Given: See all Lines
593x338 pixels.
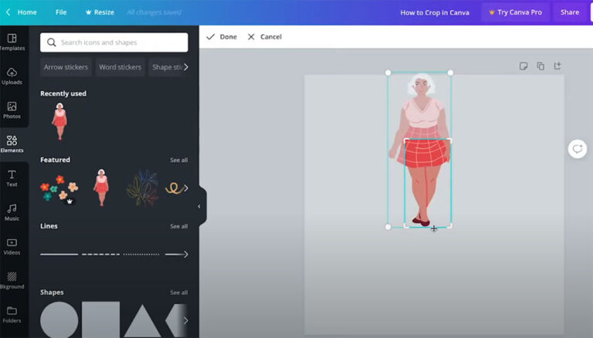Looking at the screenshot, I should (178, 226).
